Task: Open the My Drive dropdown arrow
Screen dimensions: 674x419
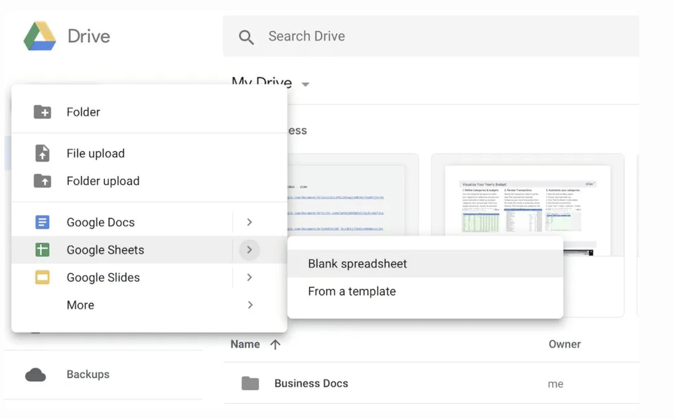Action: [x=305, y=85]
